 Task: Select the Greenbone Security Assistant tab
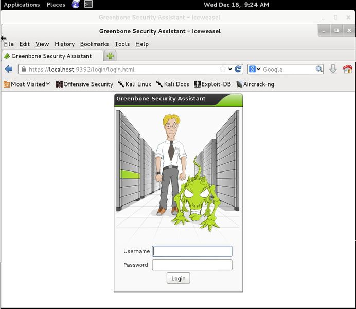(52, 56)
